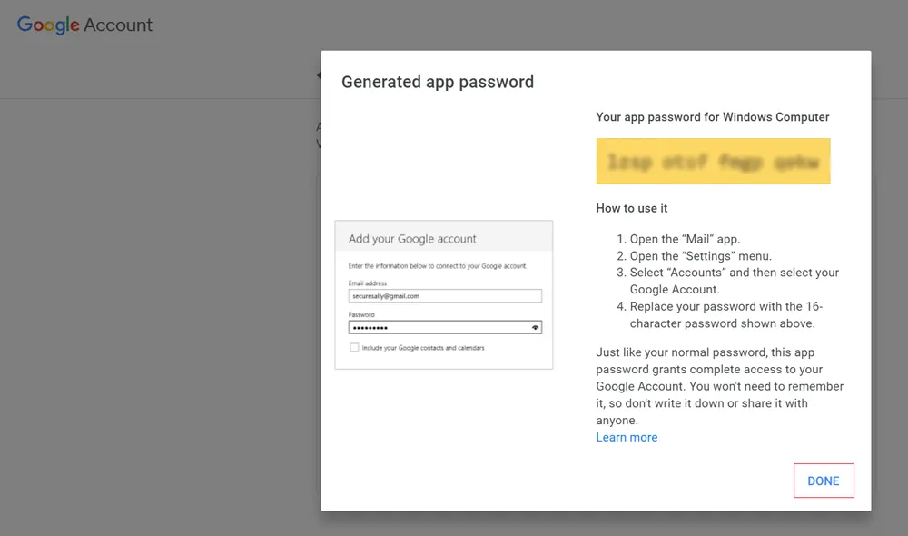908x536 pixels.
Task: Click the yellow app password box
Action: pyautogui.click(x=713, y=162)
